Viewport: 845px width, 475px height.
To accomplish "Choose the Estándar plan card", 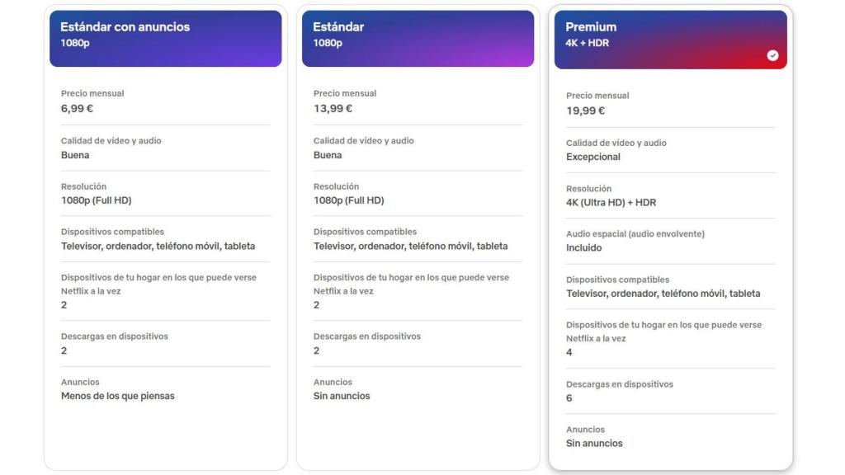I will coord(418,239).
